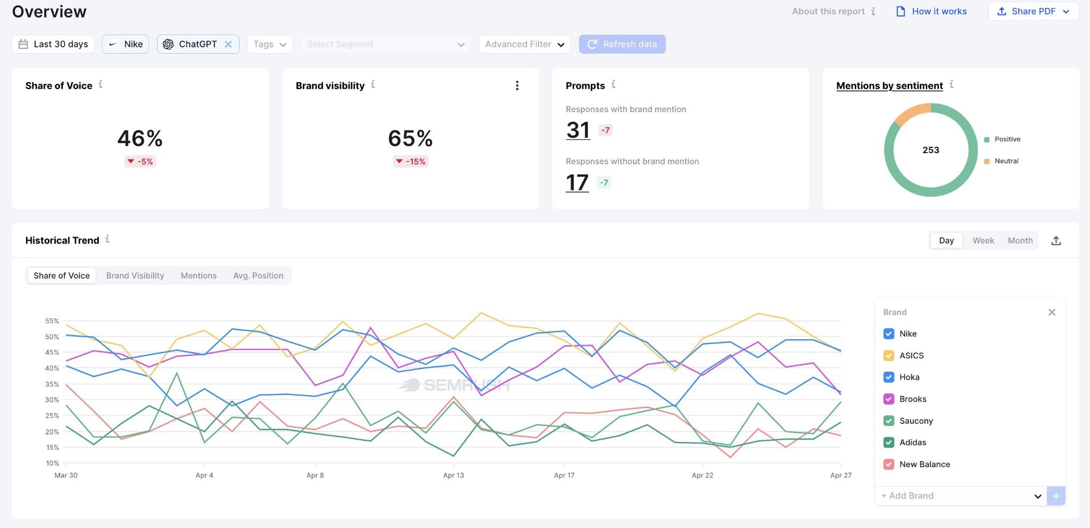The width and height of the screenshot is (1090, 528).
Task: Switch to the Brand Visibility tab
Action: click(135, 275)
